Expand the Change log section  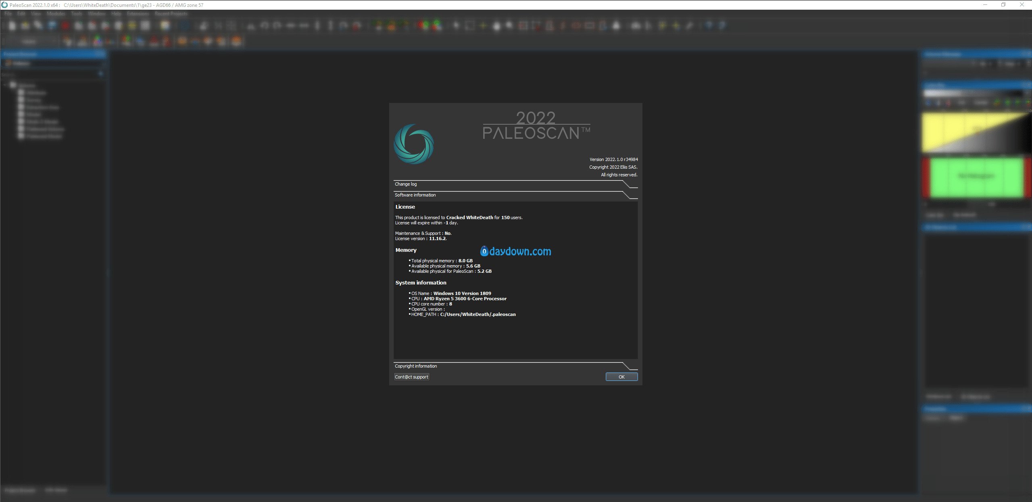click(x=515, y=184)
